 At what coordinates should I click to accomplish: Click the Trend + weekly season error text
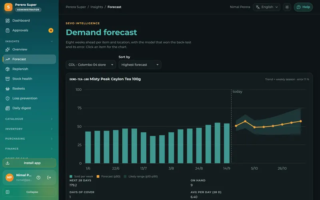[x=287, y=79]
